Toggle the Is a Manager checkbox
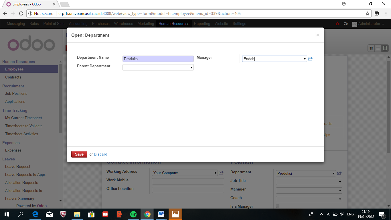The image size is (391, 220). point(278,206)
